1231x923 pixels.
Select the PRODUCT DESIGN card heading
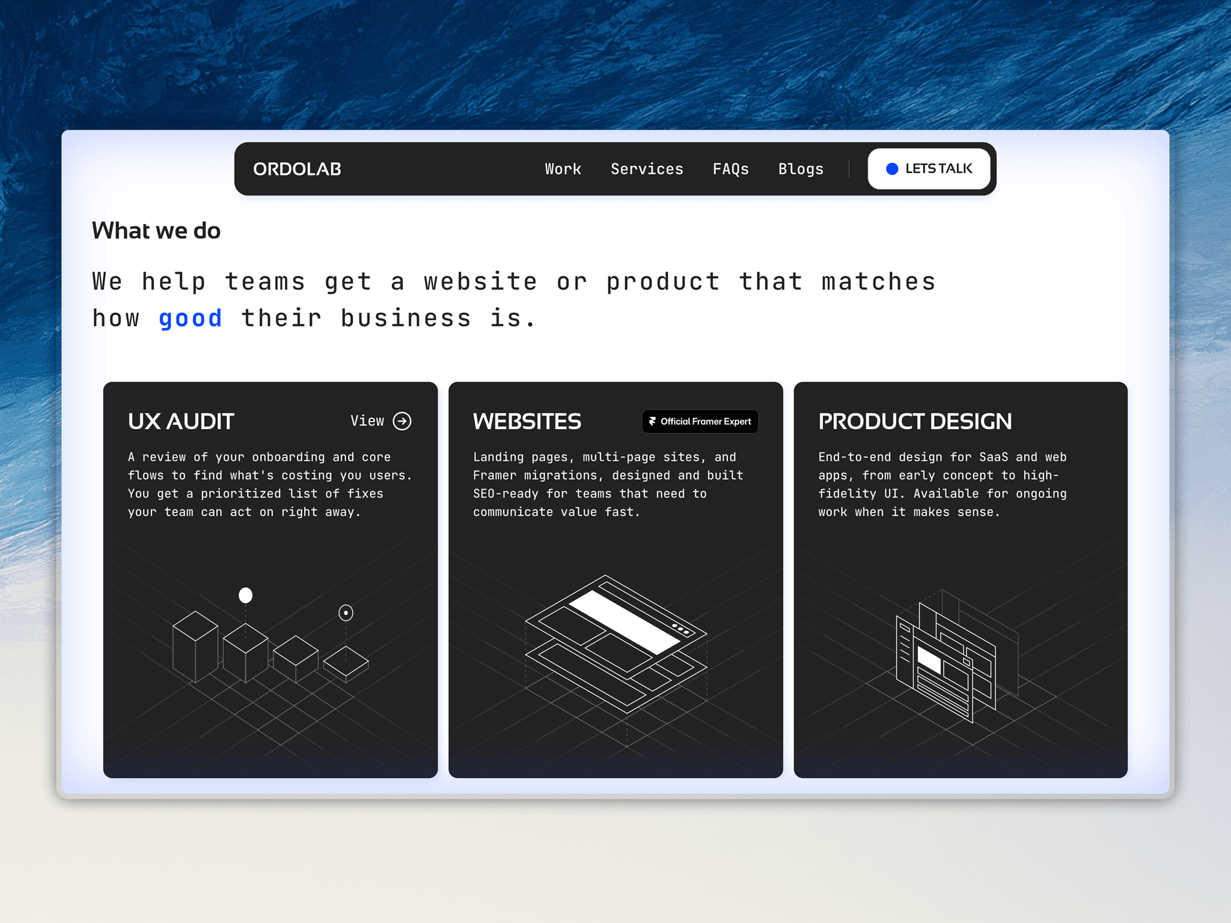[x=915, y=421]
